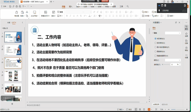The width and height of the screenshot is (191, 112).
Task: Start slideshow from beginning icon
Action: pos(34,12)
